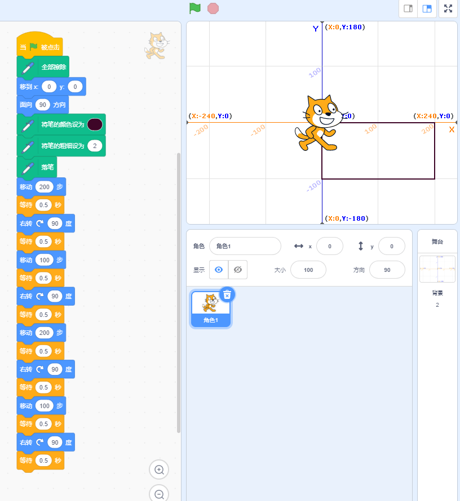
Task: Select the 角色1 sprite thumbnail
Action: (x=211, y=309)
